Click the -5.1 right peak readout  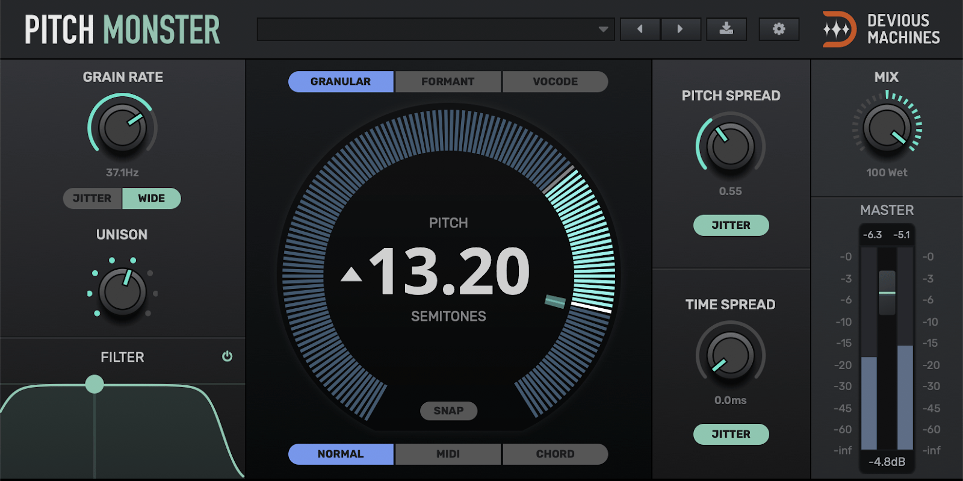click(902, 235)
